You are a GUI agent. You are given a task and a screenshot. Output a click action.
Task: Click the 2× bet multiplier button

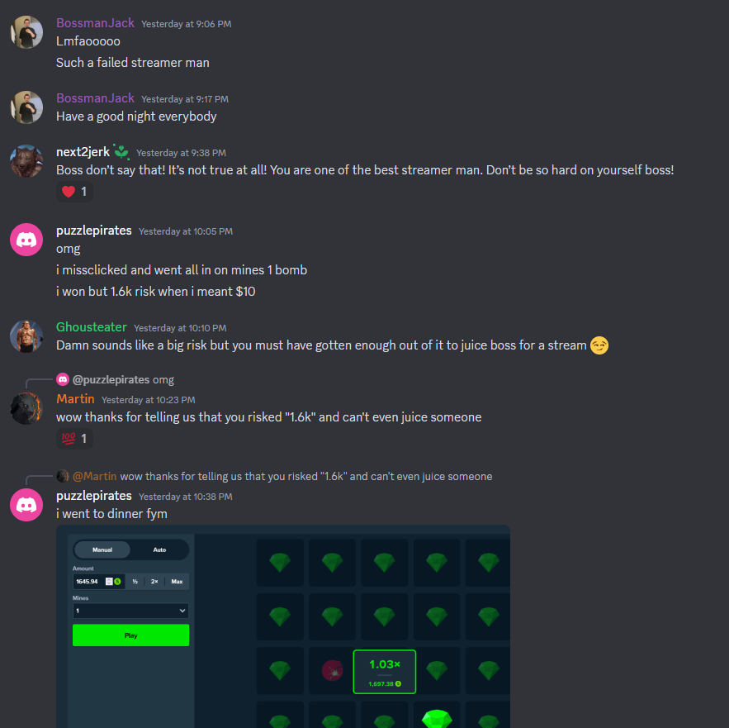[x=154, y=582]
